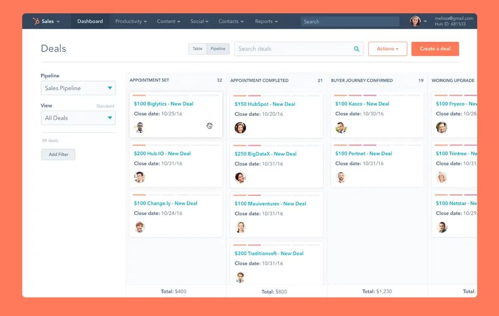Screen dimensions: 499x316
Task: Open the Productivity menu
Action: 131,21
